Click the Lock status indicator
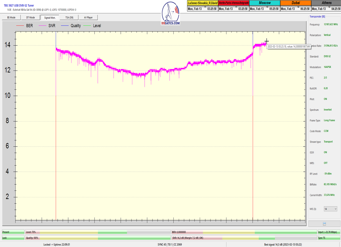The image size is (341, 247). tap(13, 238)
